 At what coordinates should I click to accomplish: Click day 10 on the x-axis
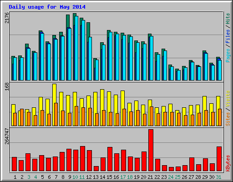point(75,177)
